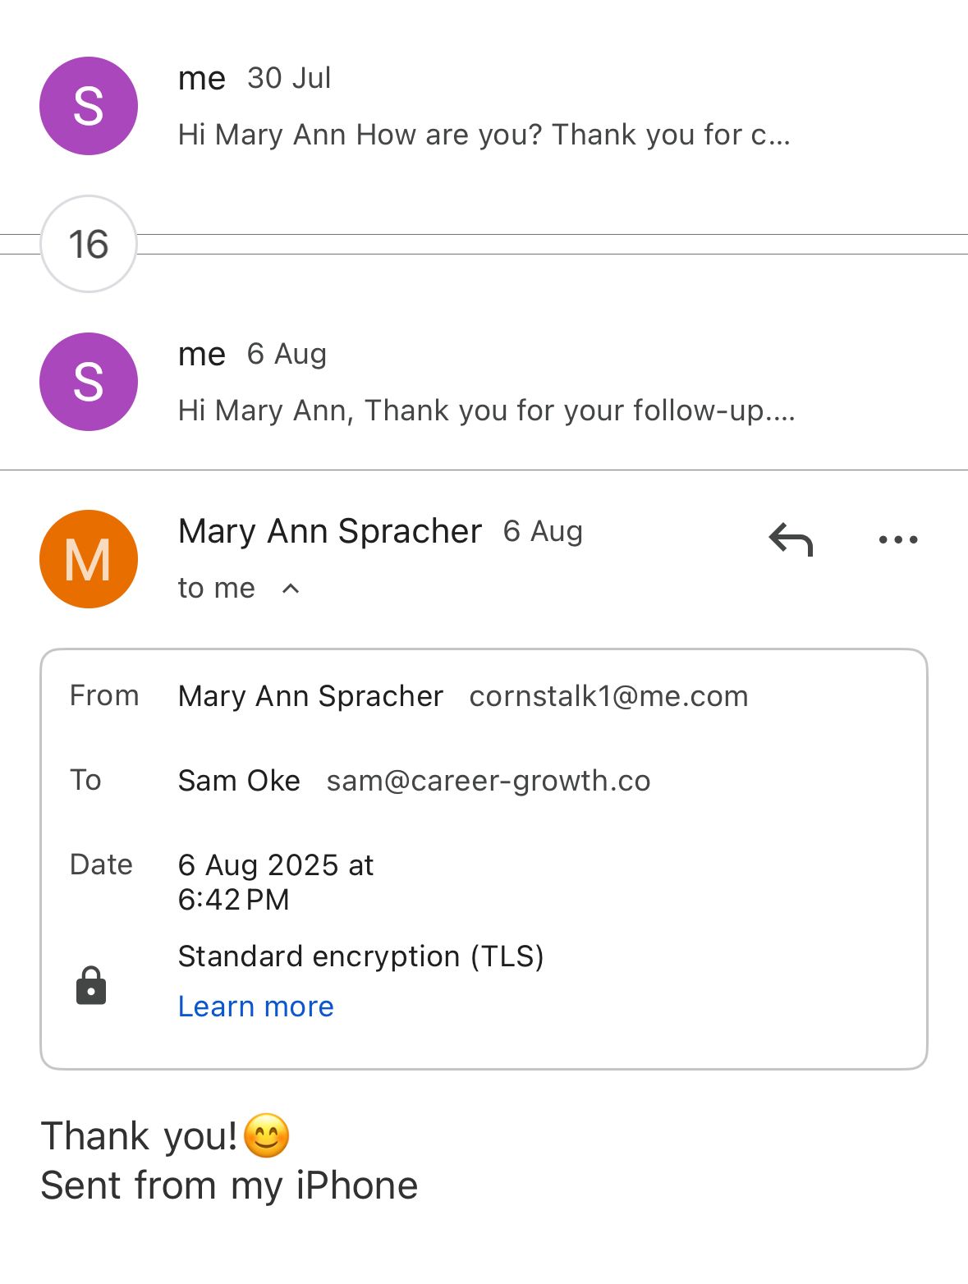The width and height of the screenshot is (968, 1284).
Task: Tap the Sam Oke recipient name
Action: click(239, 781)
